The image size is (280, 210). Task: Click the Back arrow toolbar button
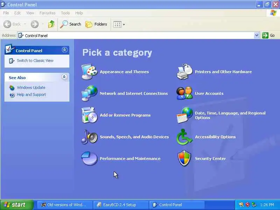[12, 24]
